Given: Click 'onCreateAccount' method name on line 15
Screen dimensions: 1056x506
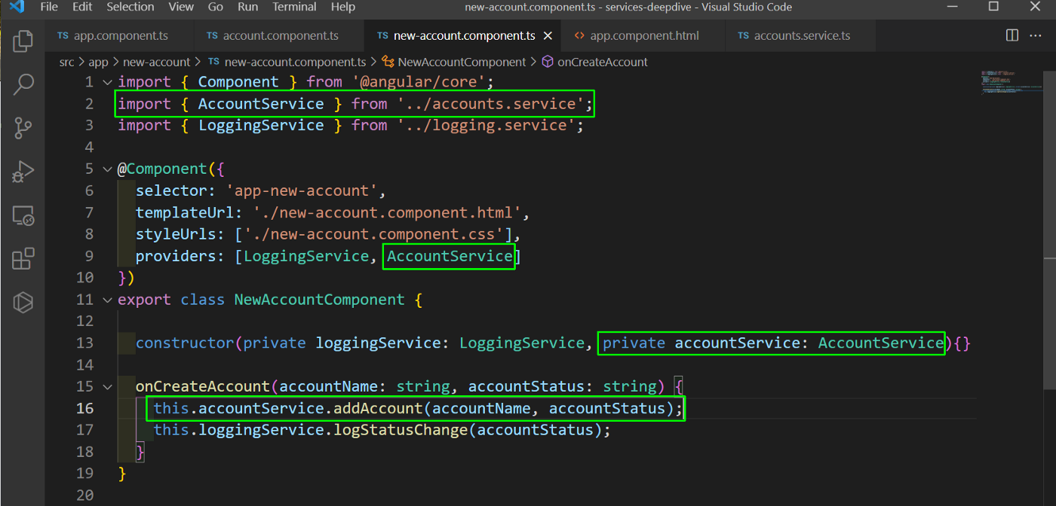Looking at the screenshot, I should pyautogui.click(x=203, y=386).
